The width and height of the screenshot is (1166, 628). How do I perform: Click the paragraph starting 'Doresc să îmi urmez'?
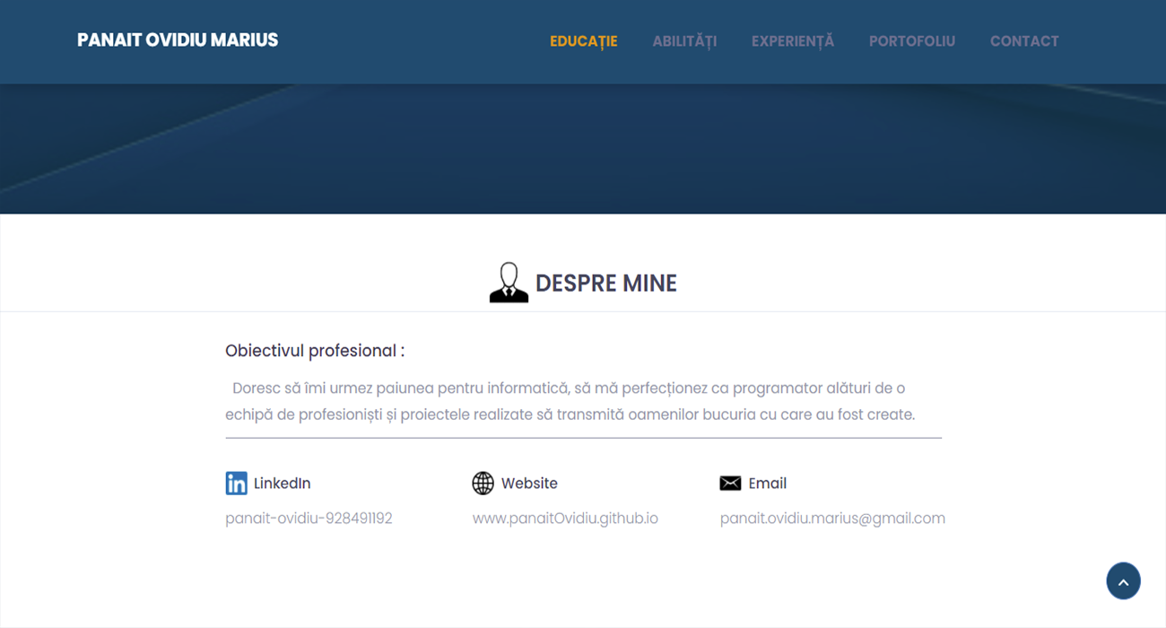(570, 402)
